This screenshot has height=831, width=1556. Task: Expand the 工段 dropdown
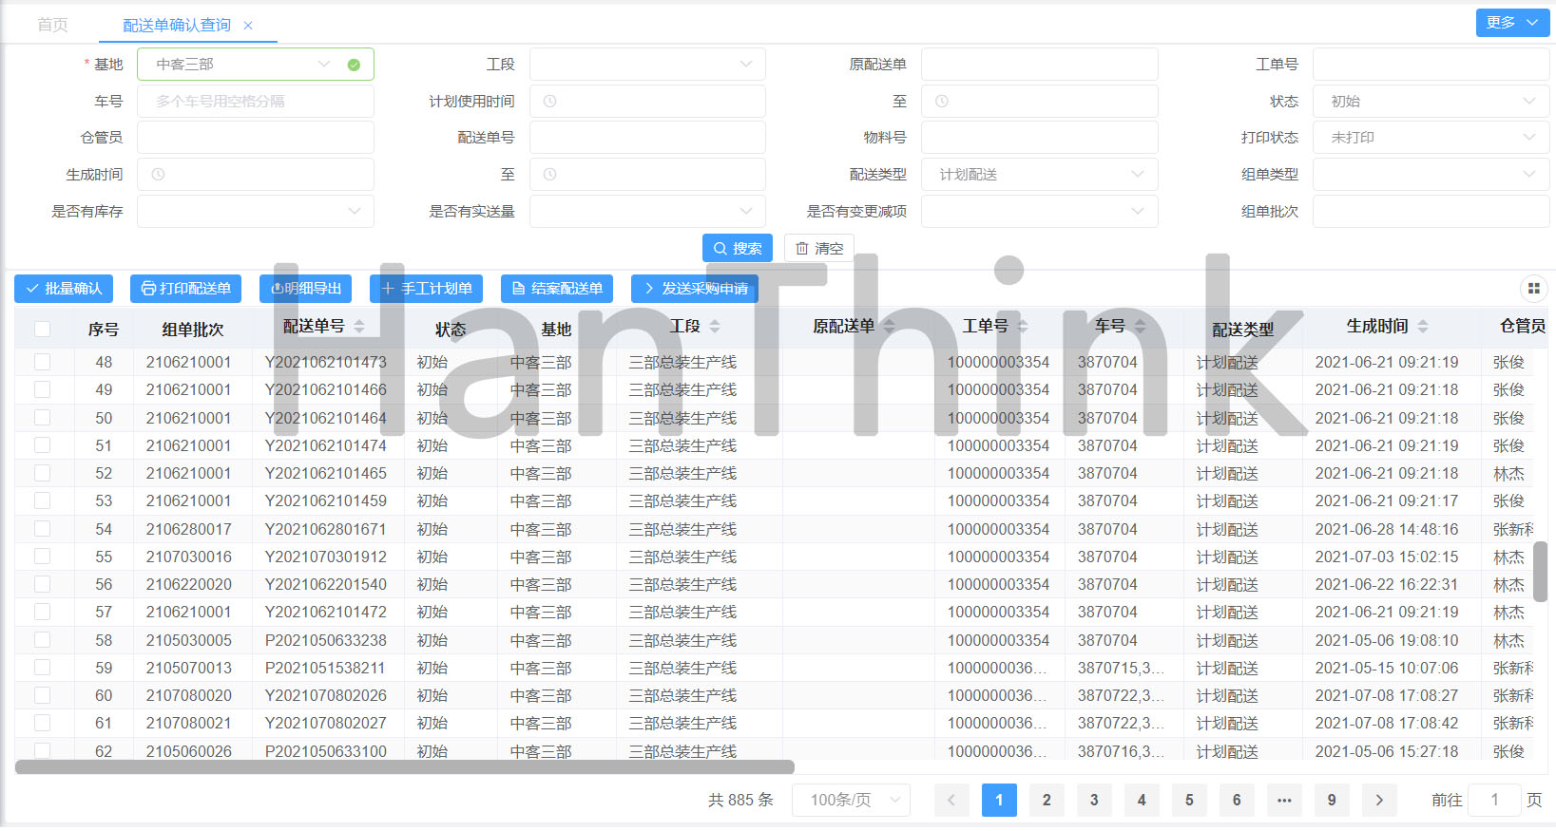point(647,65)
